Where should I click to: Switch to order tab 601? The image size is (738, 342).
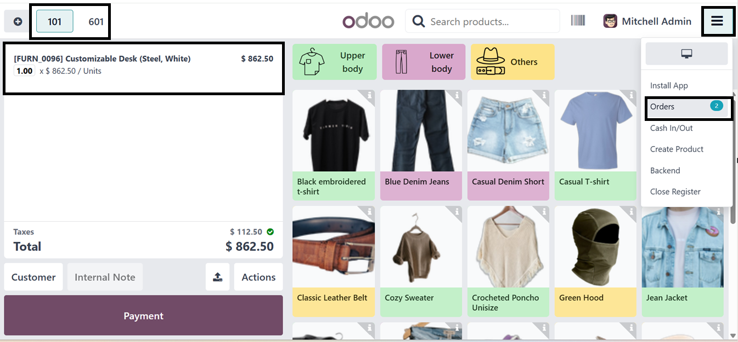(96, 22)
